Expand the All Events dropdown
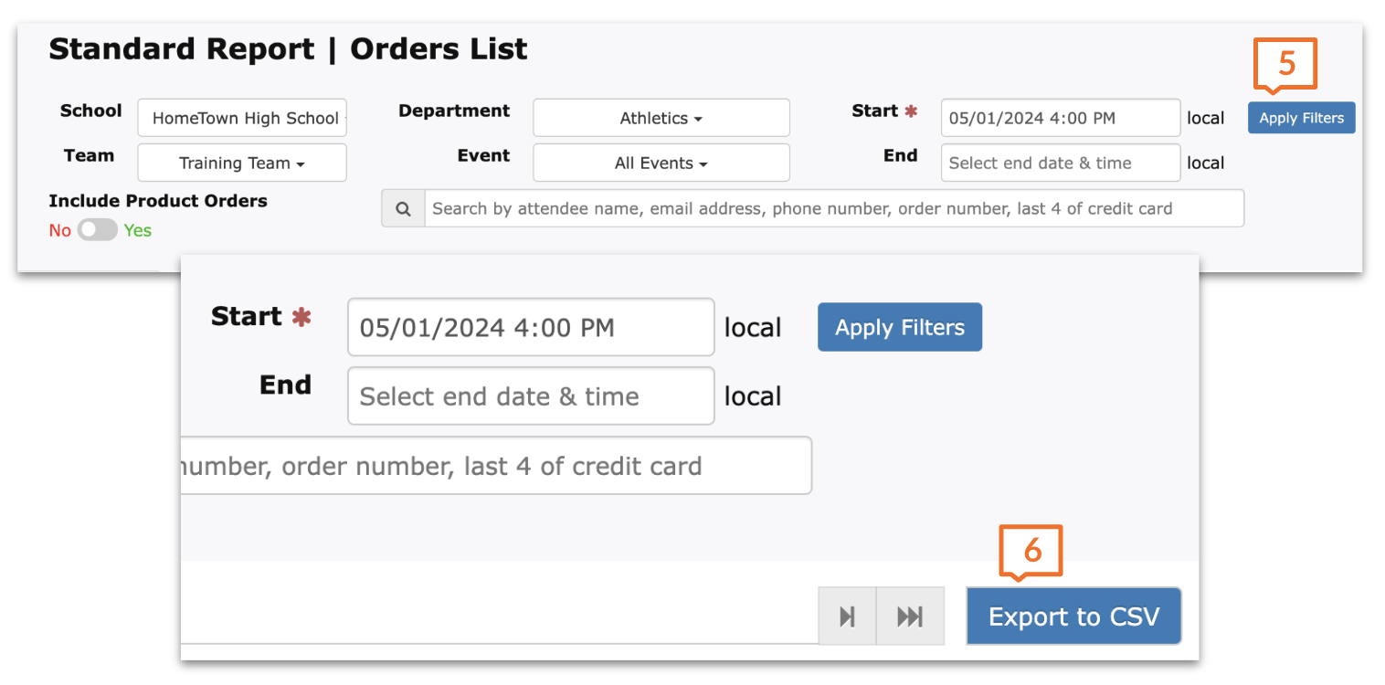Screen dimensions: 1385x685 (x=661, y=163)
